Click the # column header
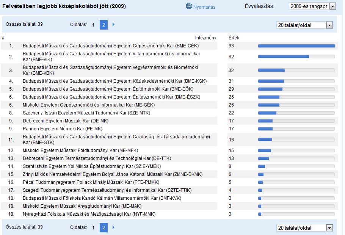Screen dimensions: 345x235 [x=3, y=38]
